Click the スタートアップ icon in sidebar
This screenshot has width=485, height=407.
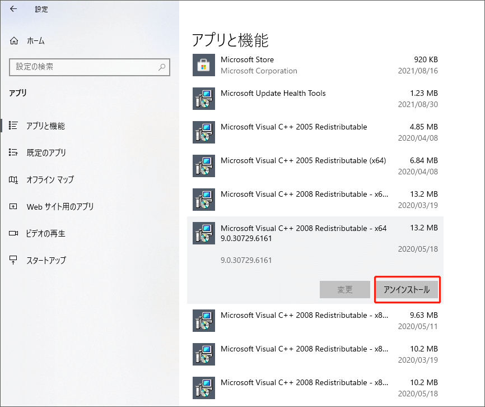(14, 261)
